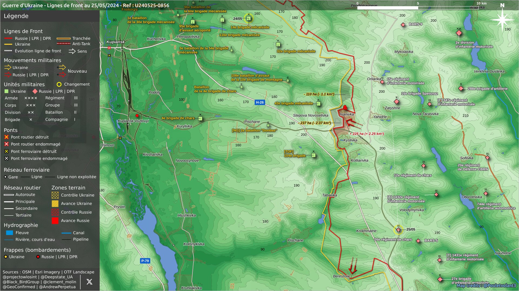Click the red advance arrow near Berestove
519x291 pixels.
pyautogui.click(x=353, y=266)
